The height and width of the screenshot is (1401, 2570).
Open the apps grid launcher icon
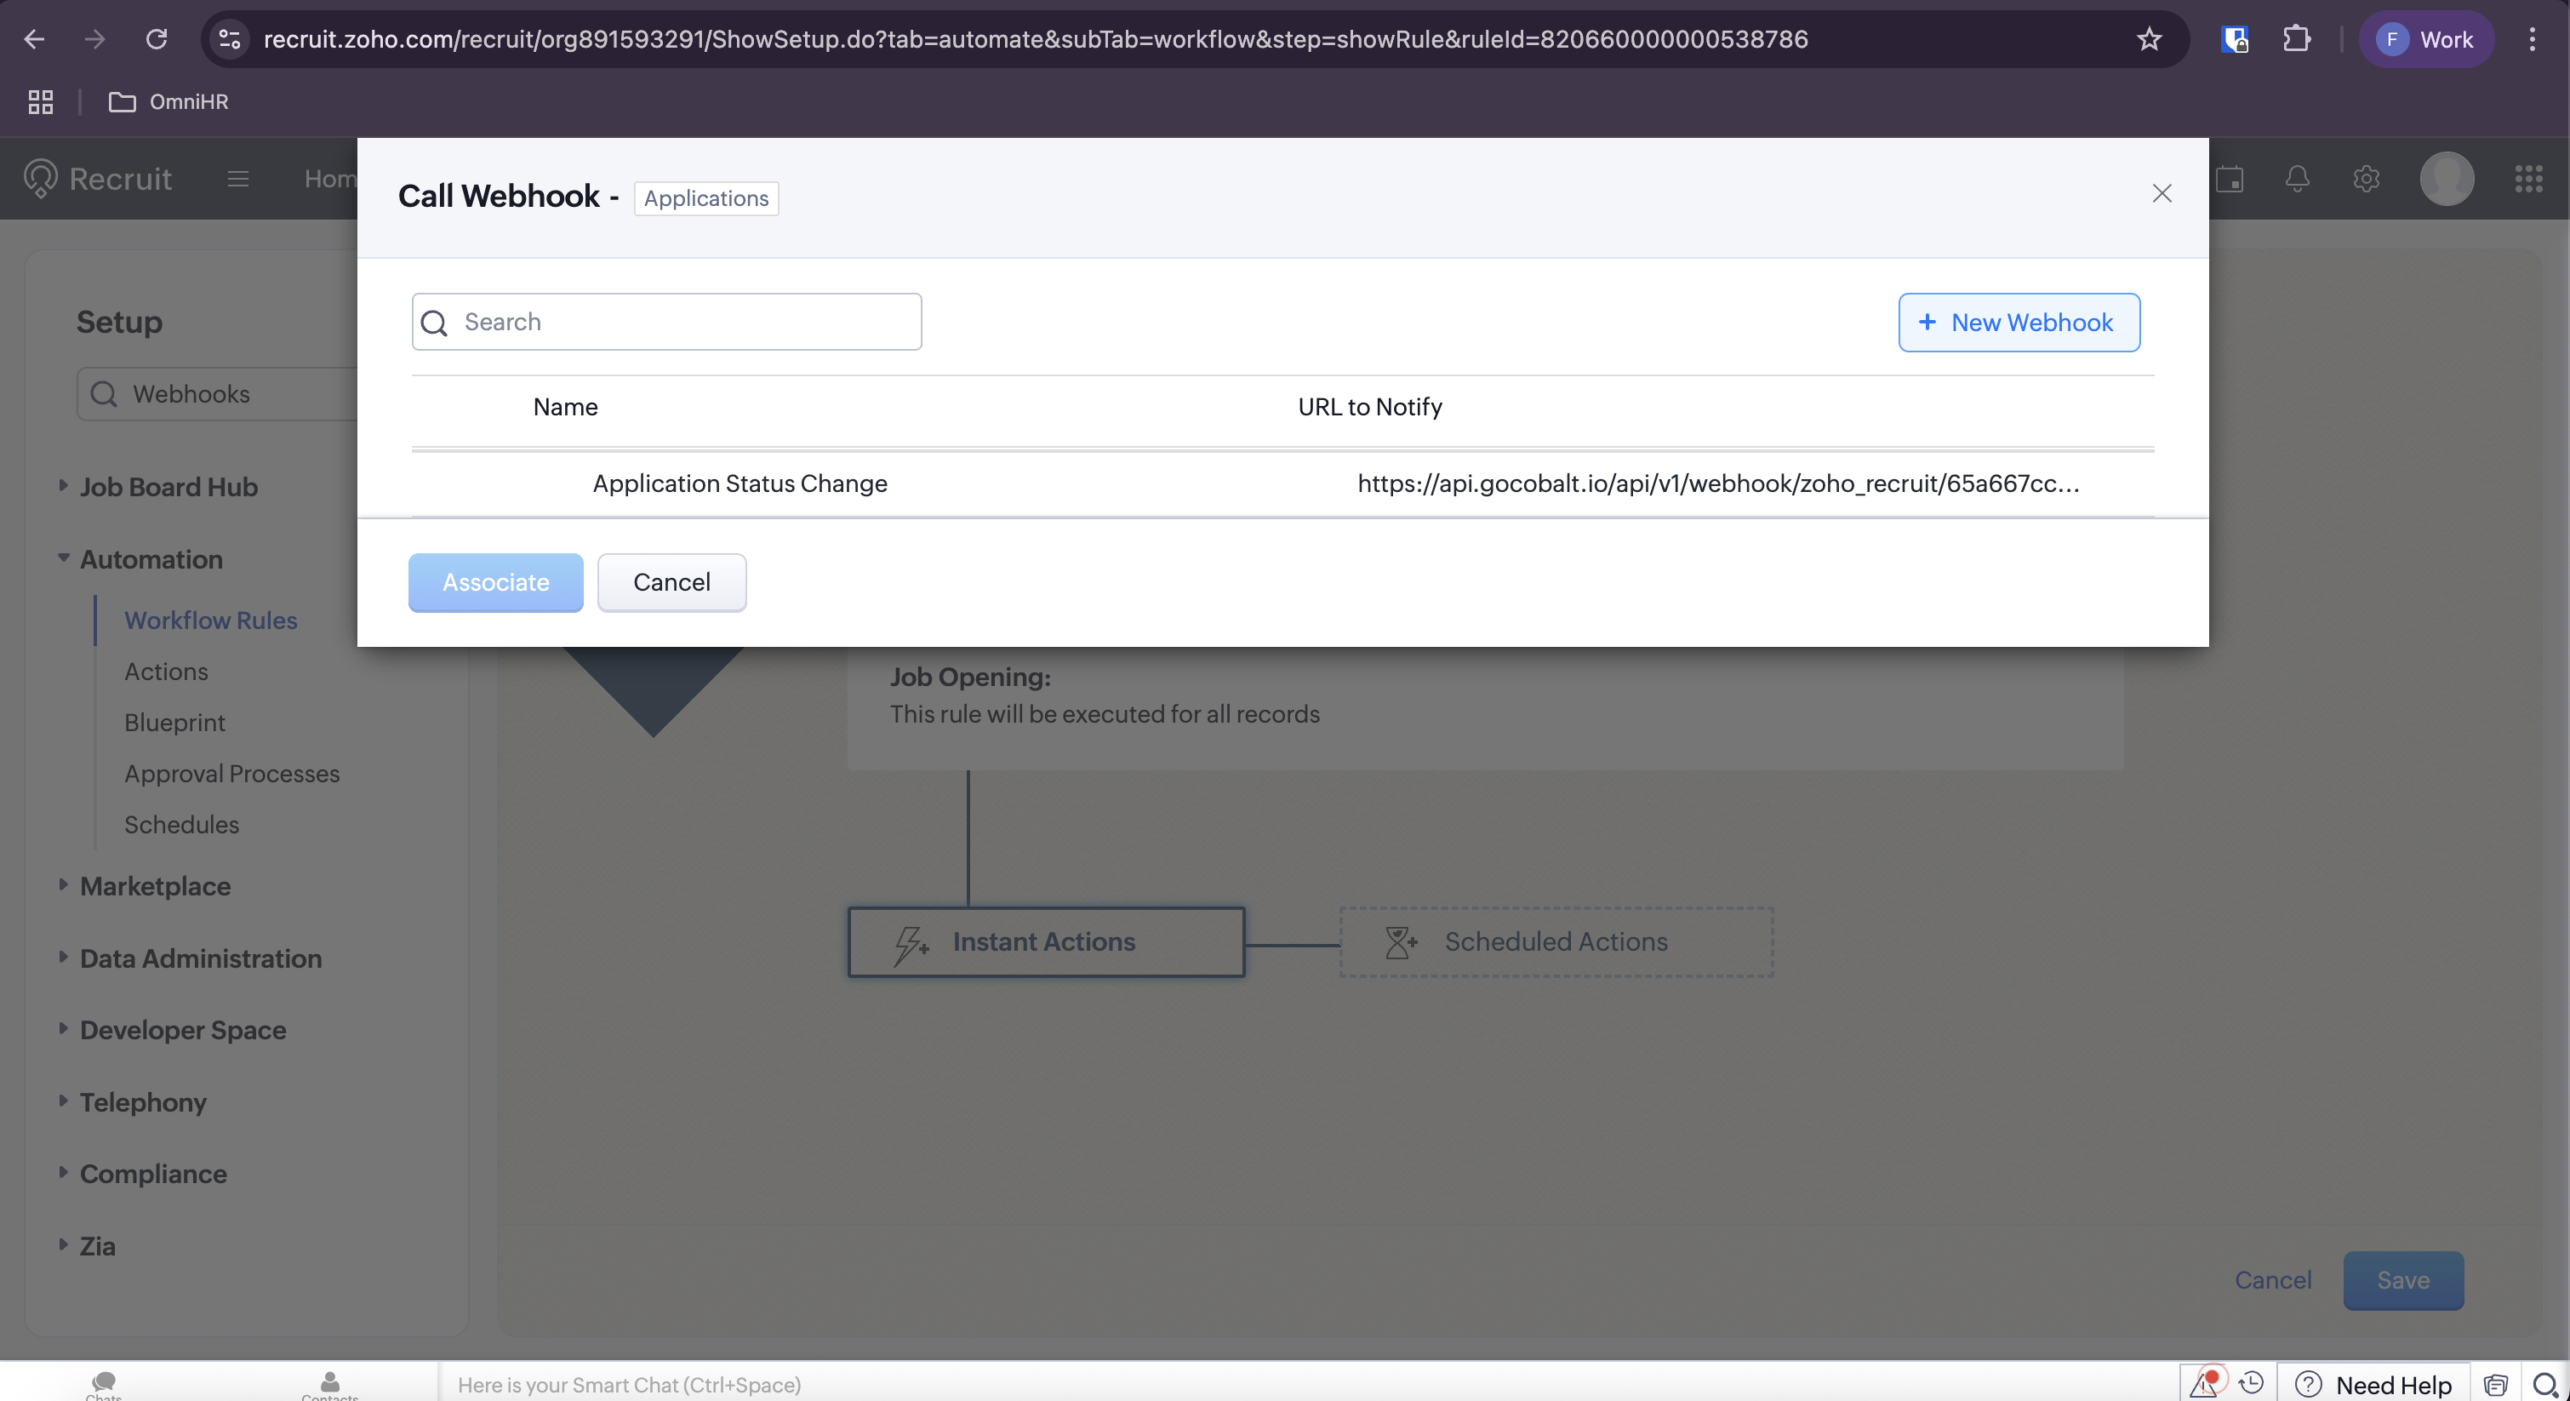(2527, 179)
